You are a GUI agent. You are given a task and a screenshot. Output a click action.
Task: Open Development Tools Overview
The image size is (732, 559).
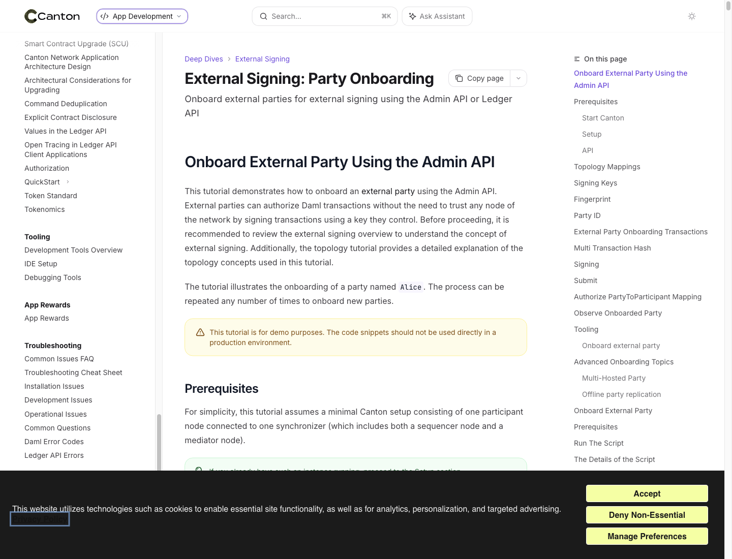(74, 250)
